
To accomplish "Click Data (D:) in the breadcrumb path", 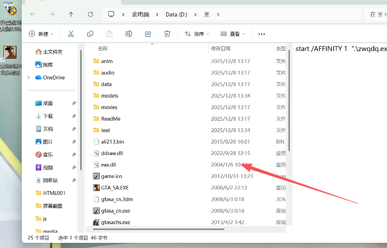I will [x=177, y=14].
